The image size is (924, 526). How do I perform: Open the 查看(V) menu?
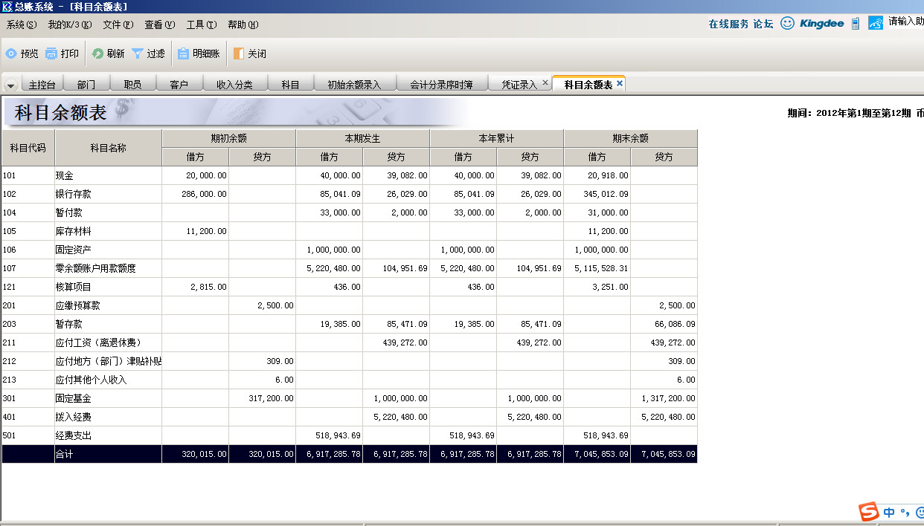click(159, 25)
